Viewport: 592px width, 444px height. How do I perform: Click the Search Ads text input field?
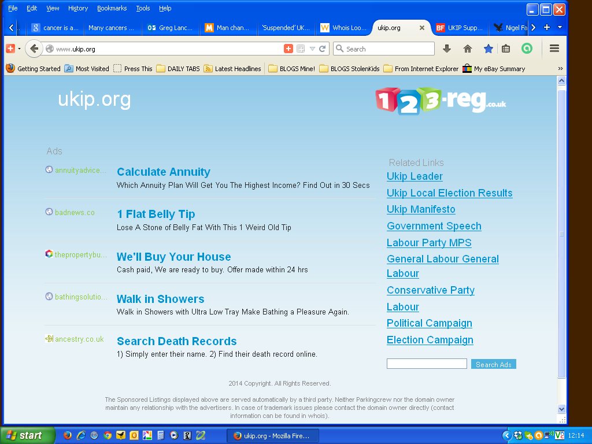tap(427, 364)
